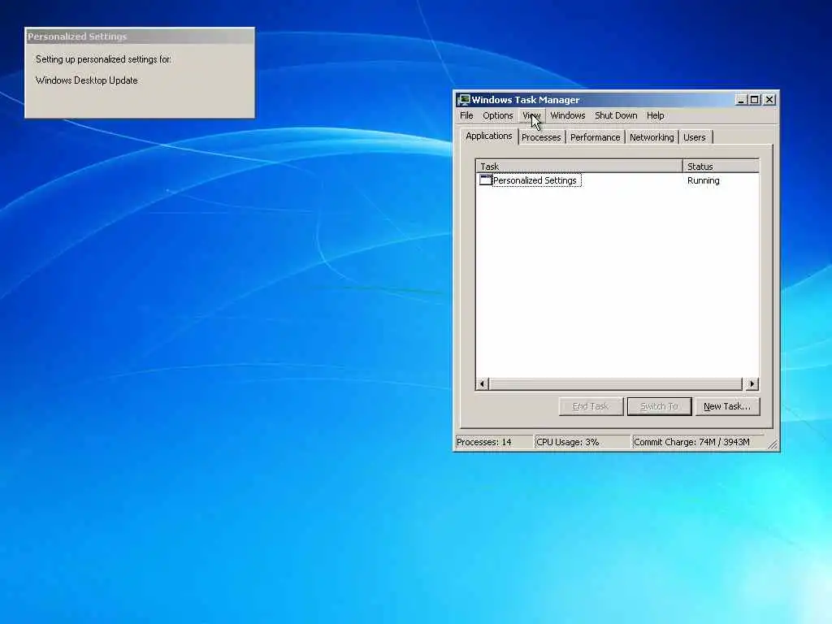
Task: Click the horizontal scrollbar track in task list
Action: click(617, 383)
